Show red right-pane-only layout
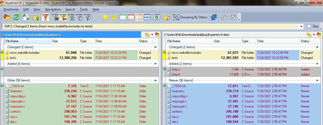 click(131, 17)
